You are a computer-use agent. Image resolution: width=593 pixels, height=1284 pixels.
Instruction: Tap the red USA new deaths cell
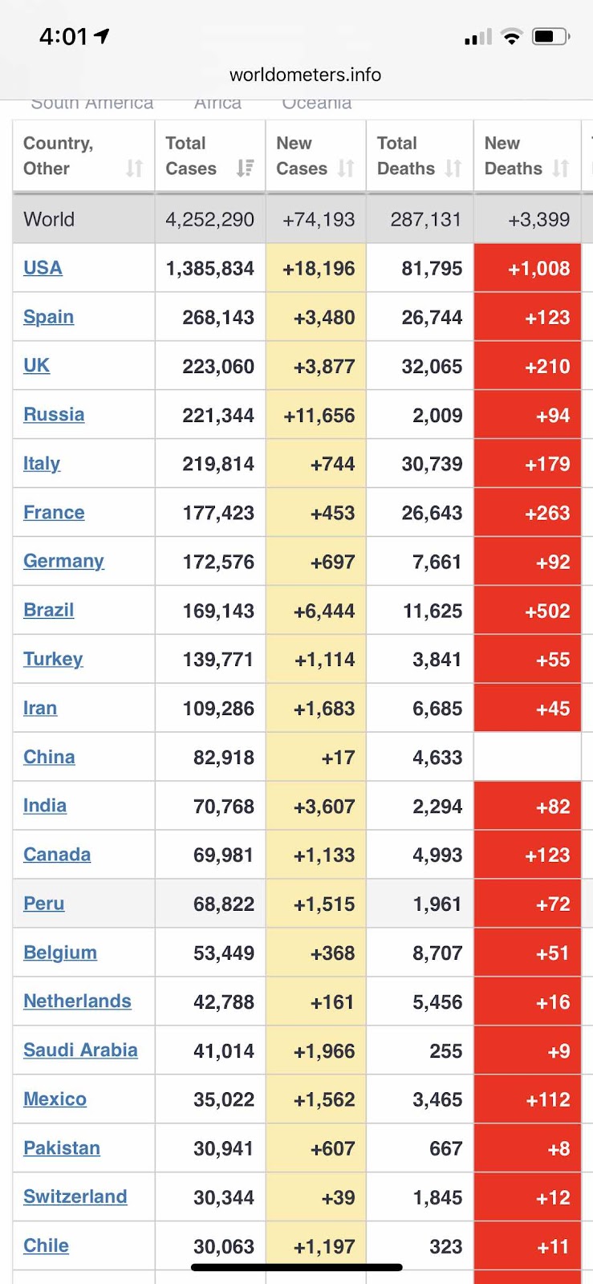coord(527,268)
